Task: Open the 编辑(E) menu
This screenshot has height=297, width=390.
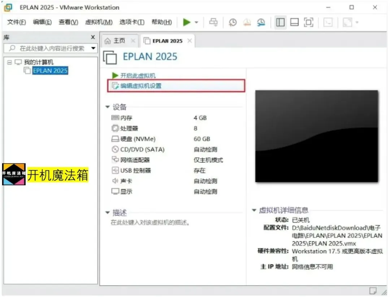Action: pyautogui.click(x=42, y=22)
